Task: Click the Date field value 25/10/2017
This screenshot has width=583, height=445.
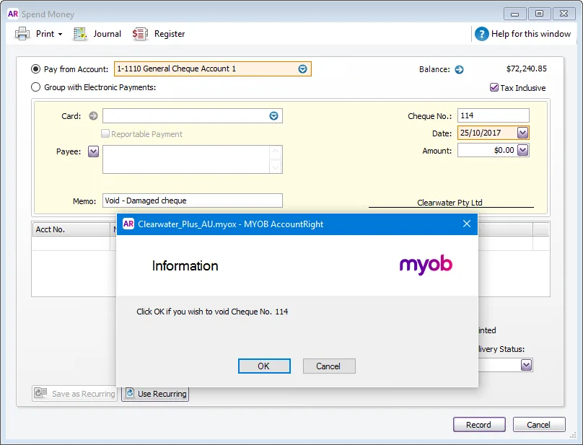Action: [x=481, y=133]
